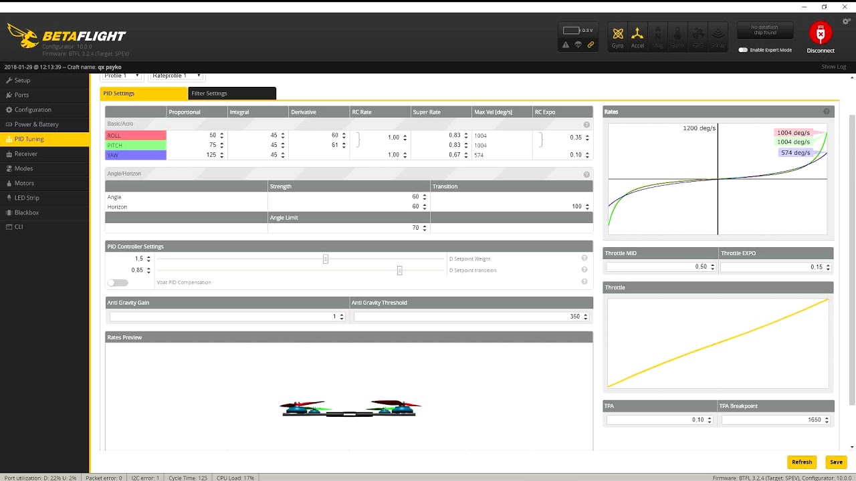Go to Power & Battery in the sidebar
Image resolution: width=856 pixels, height=481 pixels.
(44, 124)
